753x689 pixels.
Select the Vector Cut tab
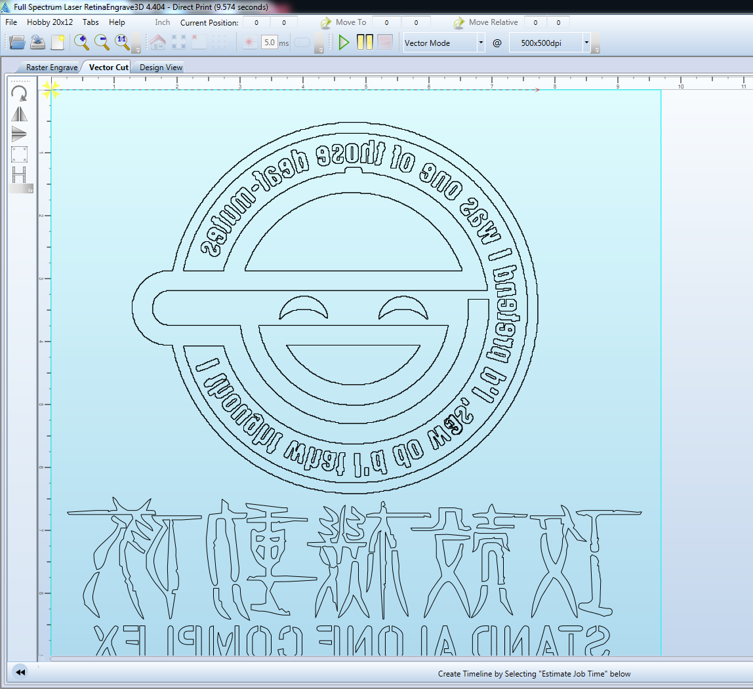click(108, 67)
